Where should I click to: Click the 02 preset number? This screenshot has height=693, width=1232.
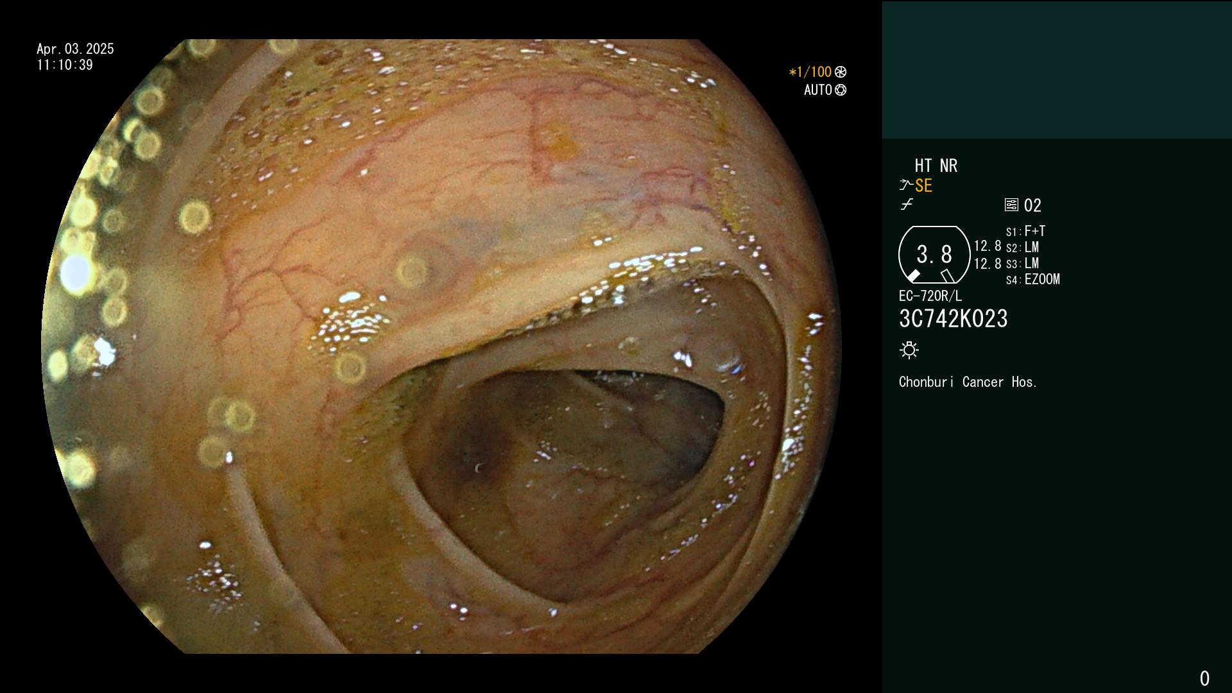click(1032, 205)
